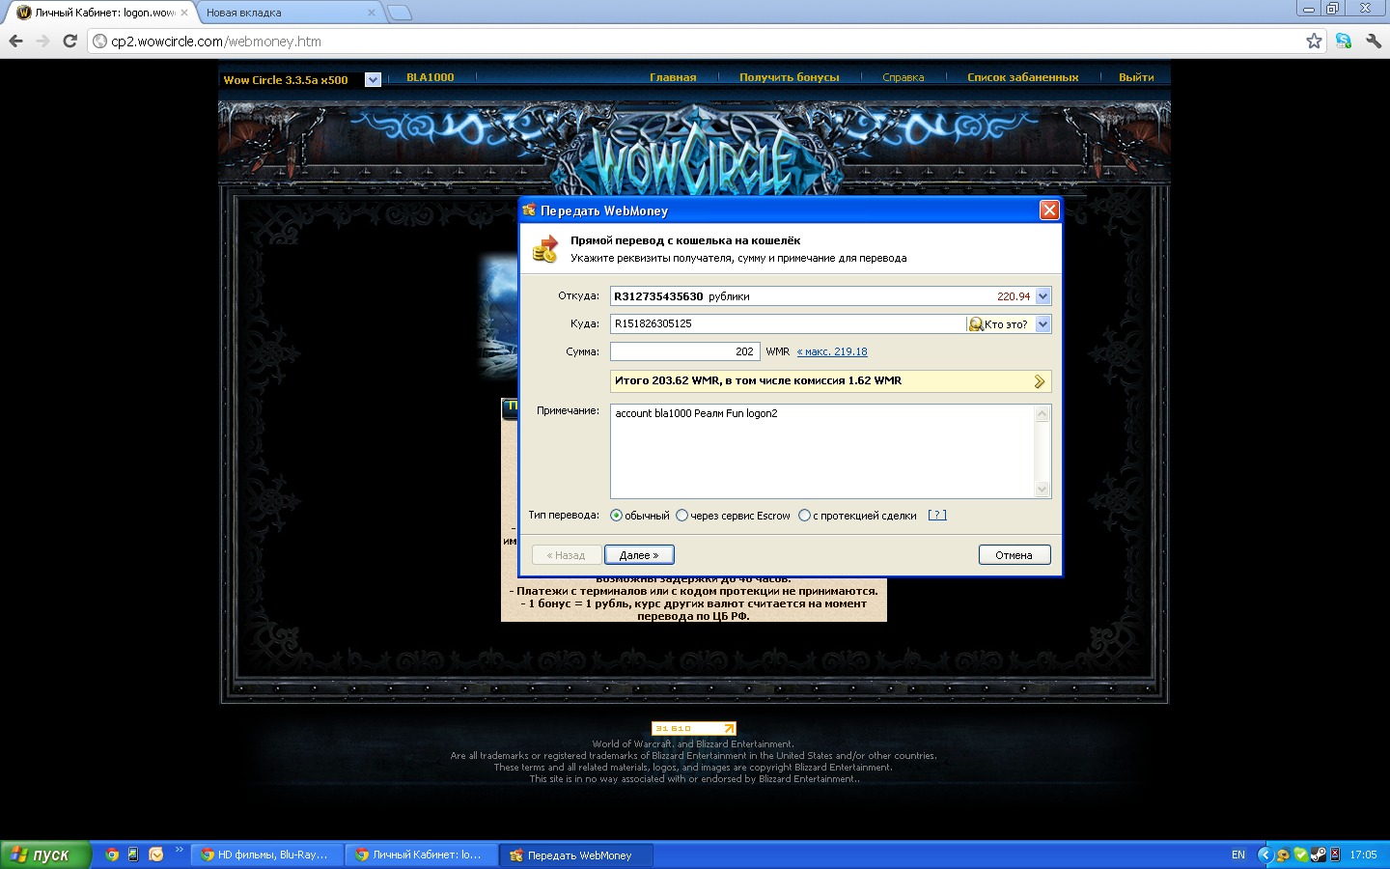The height and width of the screenshot is (869, 1390).
Task: Click the red visitor counter badge at page bottom
Action: [694, 728]
